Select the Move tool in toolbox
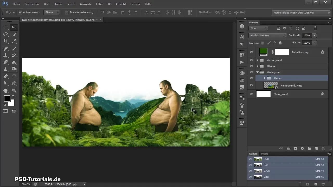Image resolution: width=333 pixels, height=187 pixels. point(14,28)
